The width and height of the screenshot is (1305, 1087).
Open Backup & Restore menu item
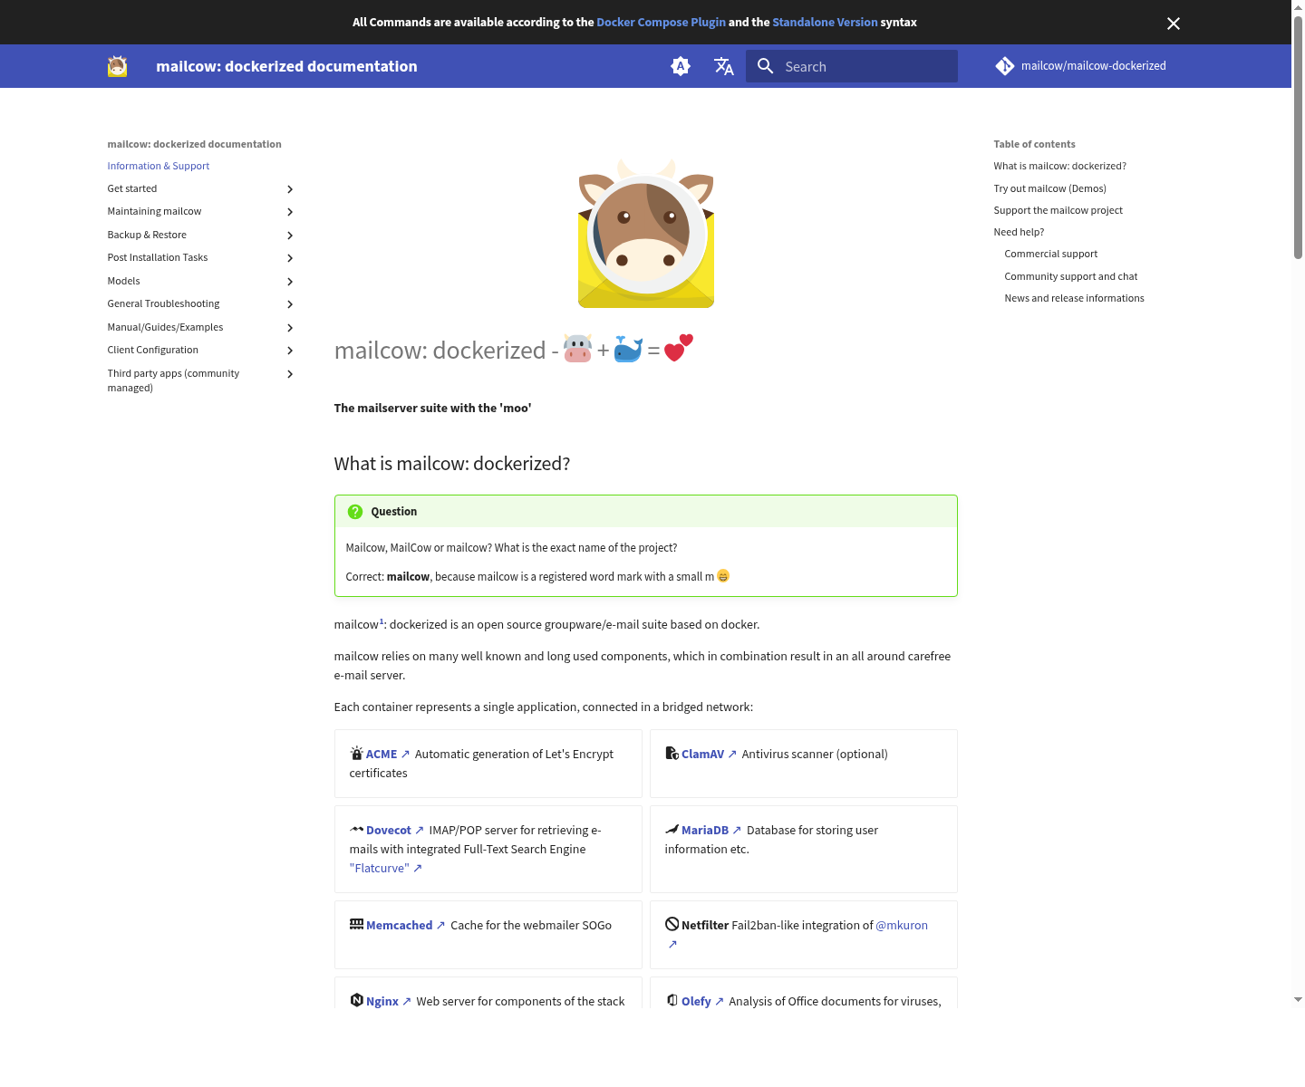click(x=147, y=235)
